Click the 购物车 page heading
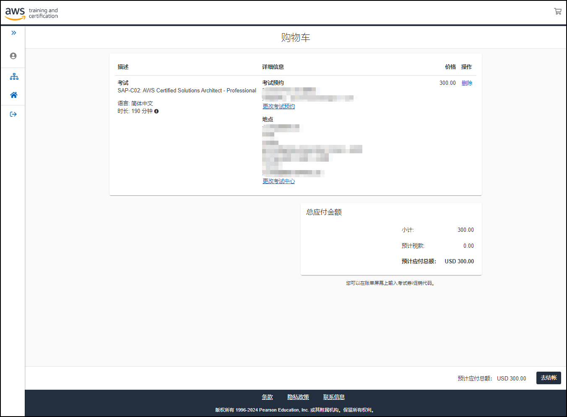The width and height of the screenshot is (567, 417). tap(296, 37)
